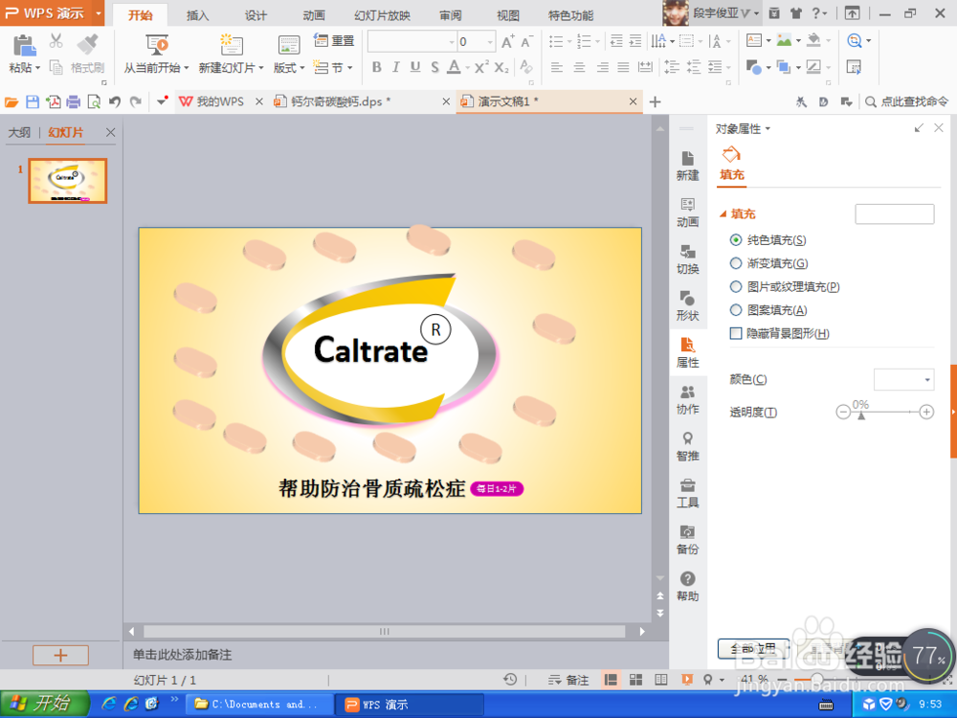Image resolution: width=957 pixels, height=718 pixels.
Task: Open the Shapes sidebar panel
Action: click(x=687, y=306)
